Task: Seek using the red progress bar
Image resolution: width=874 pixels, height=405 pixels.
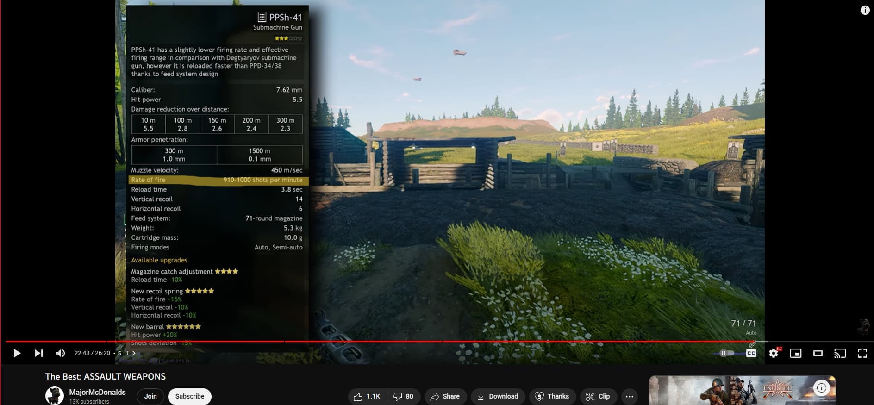Action: 370,342
